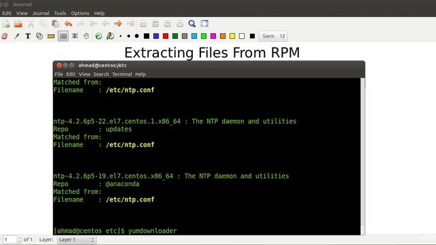Image resolution: width=436 pixels, height=245 pixels.
Task: Open the Layer 1 dropdown
Action: pos(77,240)
